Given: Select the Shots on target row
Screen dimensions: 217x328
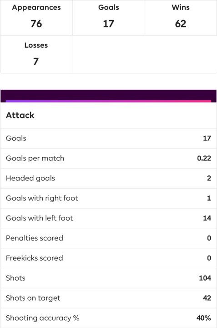Looking at the screenshot, I should click(x=108, y=298).
